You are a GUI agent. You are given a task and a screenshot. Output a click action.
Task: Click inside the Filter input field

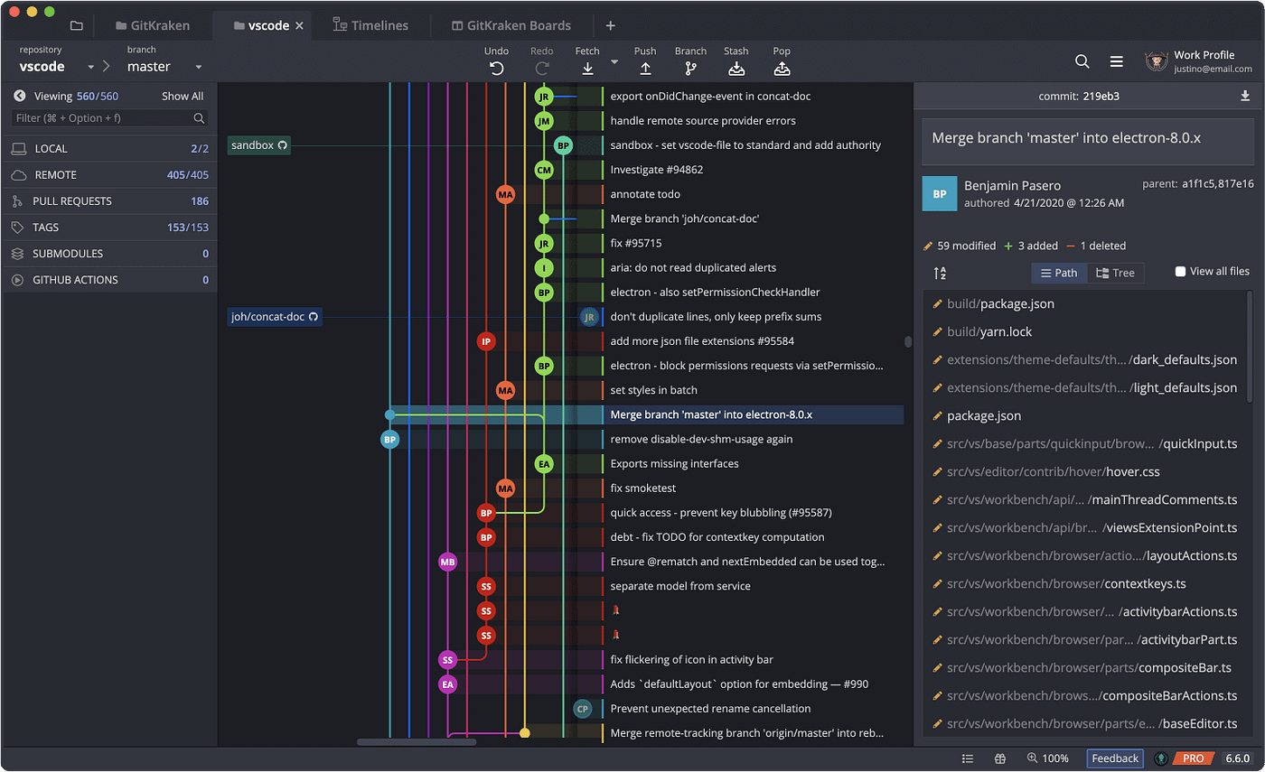point(99,118)
